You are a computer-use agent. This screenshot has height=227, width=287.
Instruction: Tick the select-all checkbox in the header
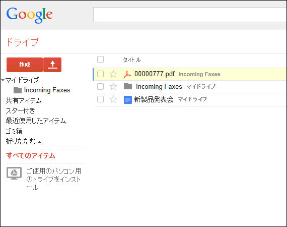click(x=100, y=60)
